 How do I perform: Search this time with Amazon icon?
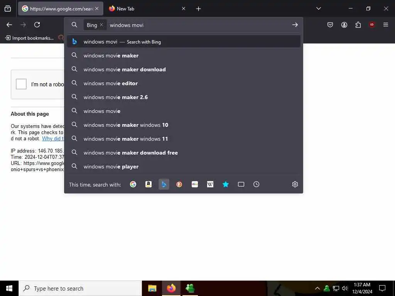click(x=149, y=185)
